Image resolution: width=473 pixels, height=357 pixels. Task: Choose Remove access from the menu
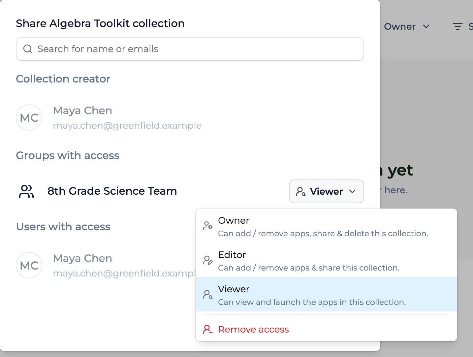[x=327, y=329]
